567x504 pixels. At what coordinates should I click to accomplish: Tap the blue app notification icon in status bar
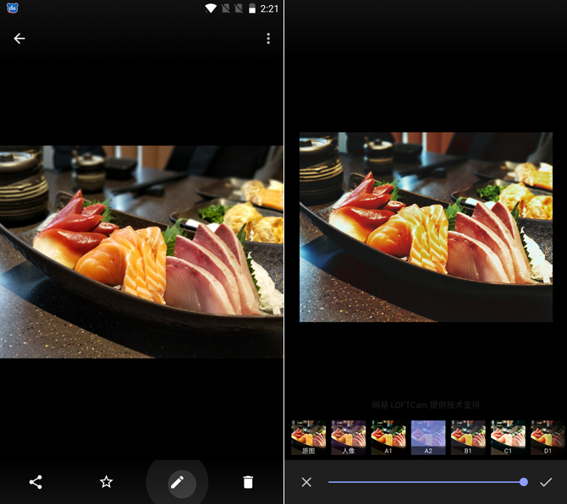pos(13,8)
